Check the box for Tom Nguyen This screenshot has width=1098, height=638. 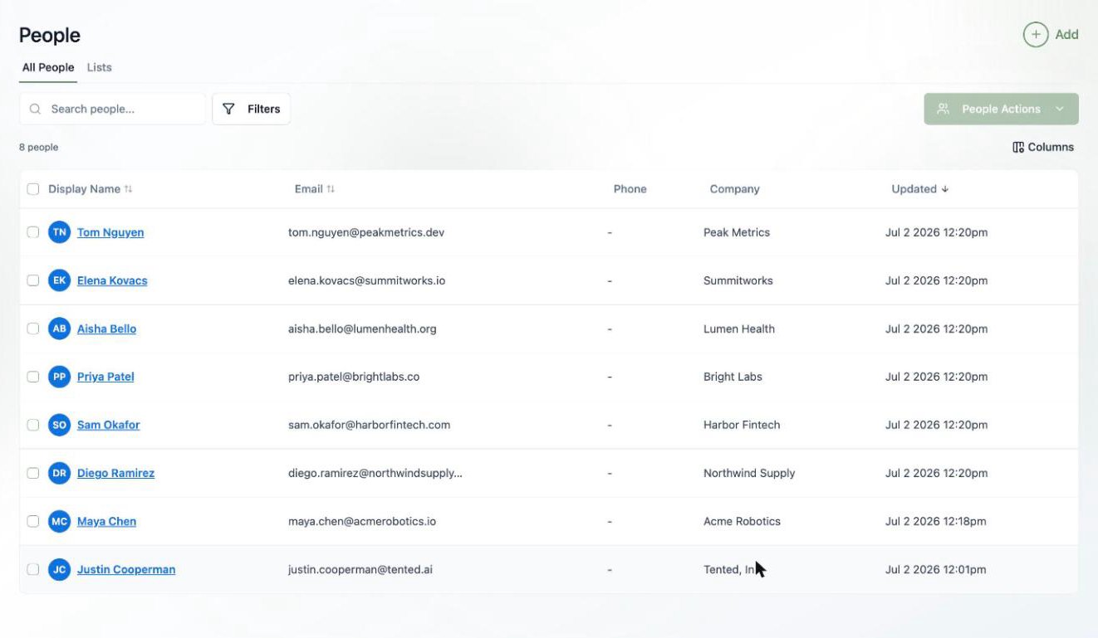(x=33, y=232)
